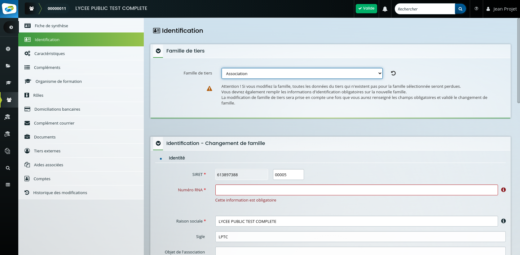Image resolution: width=520 pixels, height=255 pixels.
Task: Open Tiers externes menu item
Action: tap(81, 151)
